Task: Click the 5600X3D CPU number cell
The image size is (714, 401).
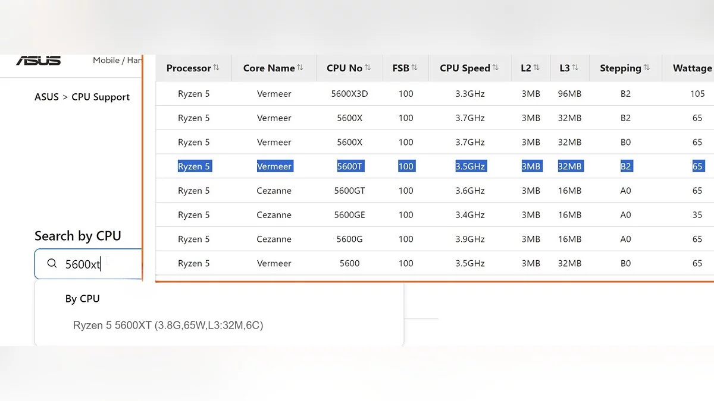Action: coord(350,93)
